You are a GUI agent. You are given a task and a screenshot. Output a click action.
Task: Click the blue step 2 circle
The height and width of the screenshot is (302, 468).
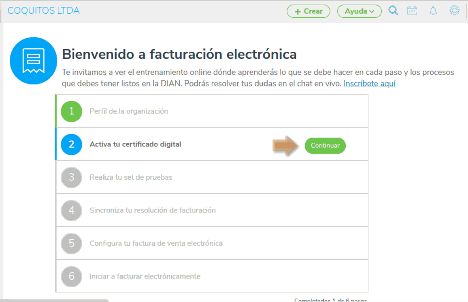click(x=71, y=144)
